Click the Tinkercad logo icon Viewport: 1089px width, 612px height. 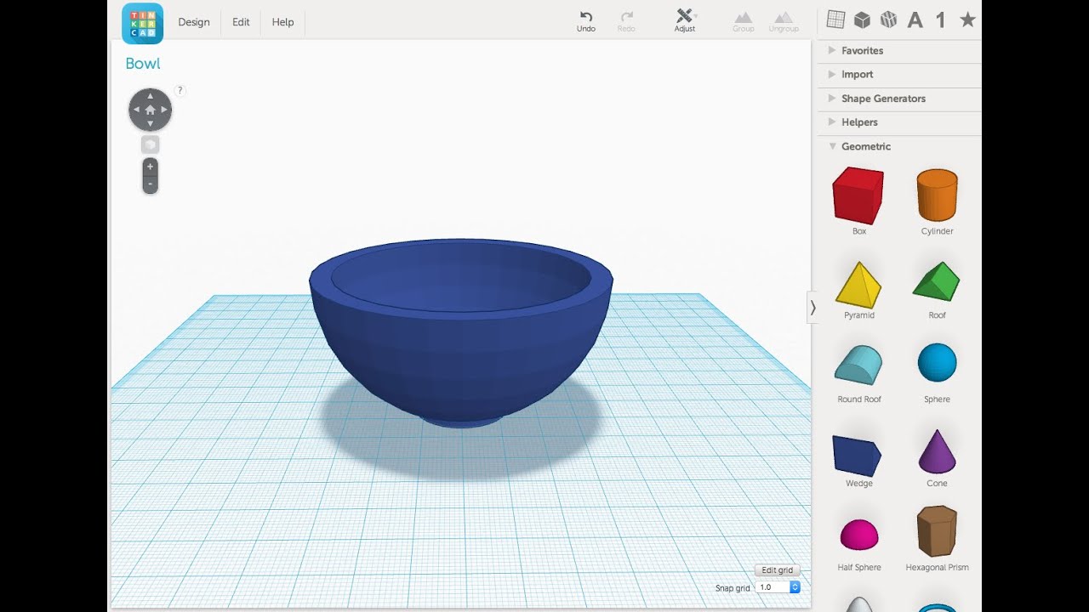(x=142, y=23)
